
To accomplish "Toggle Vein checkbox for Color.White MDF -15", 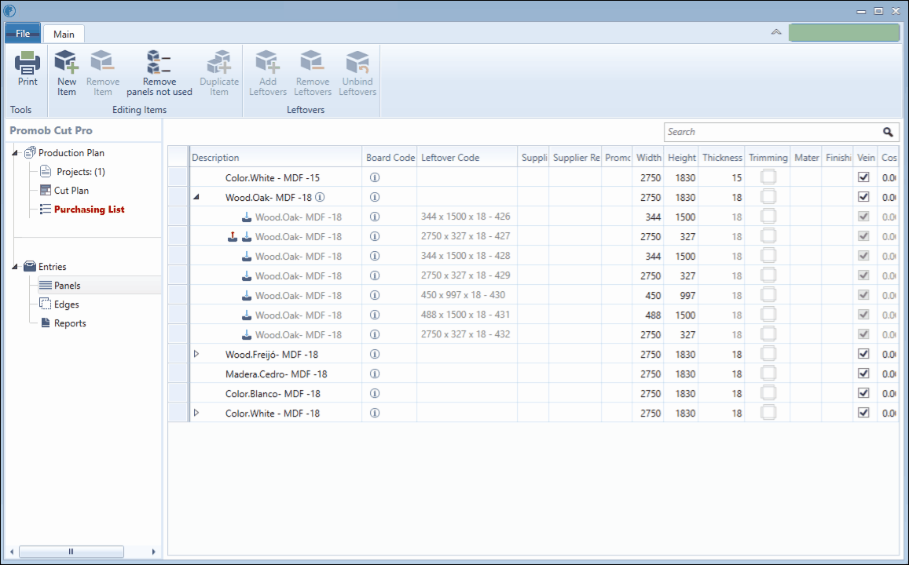I will 863,177.
